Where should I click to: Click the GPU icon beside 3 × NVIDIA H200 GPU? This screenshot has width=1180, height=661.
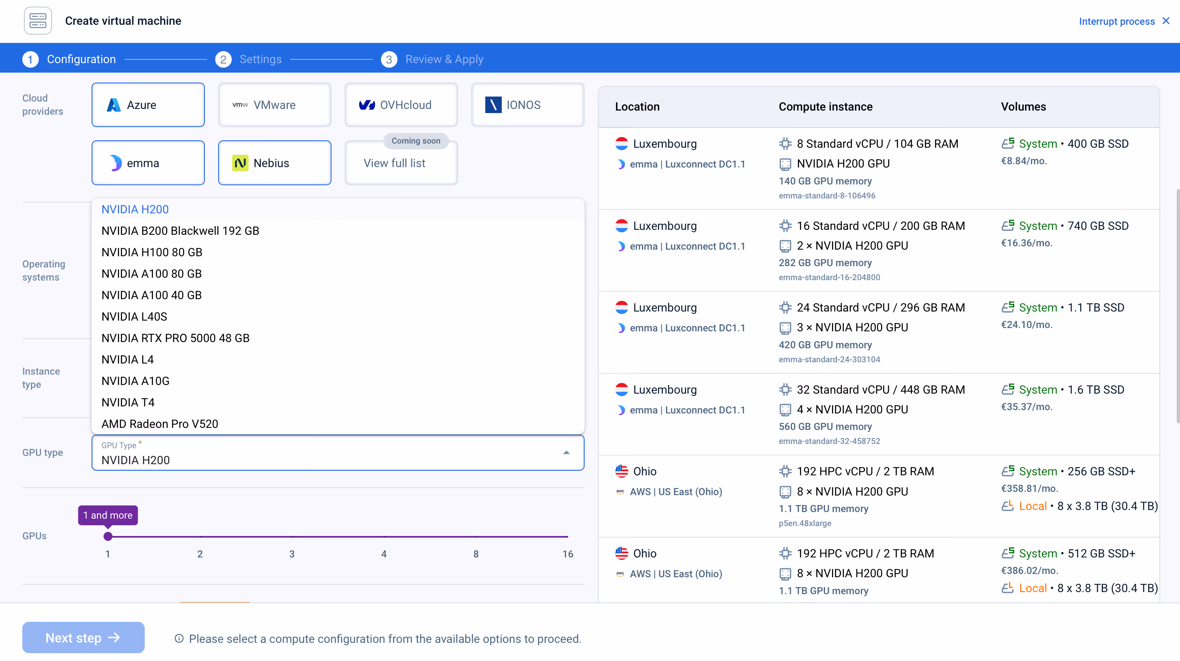point(785,328)
